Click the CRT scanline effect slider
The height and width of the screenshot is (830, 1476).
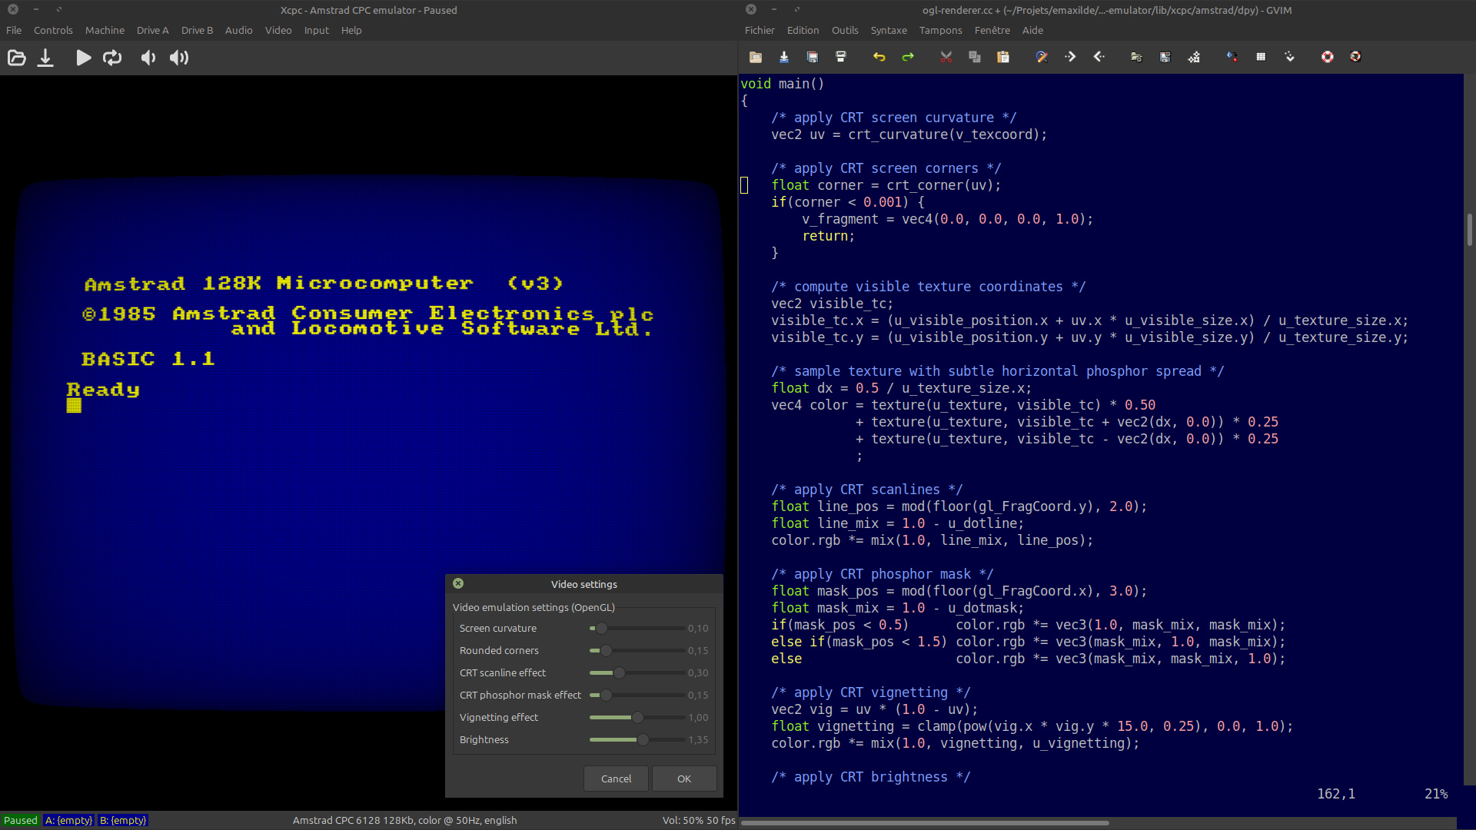pos(619,672)
